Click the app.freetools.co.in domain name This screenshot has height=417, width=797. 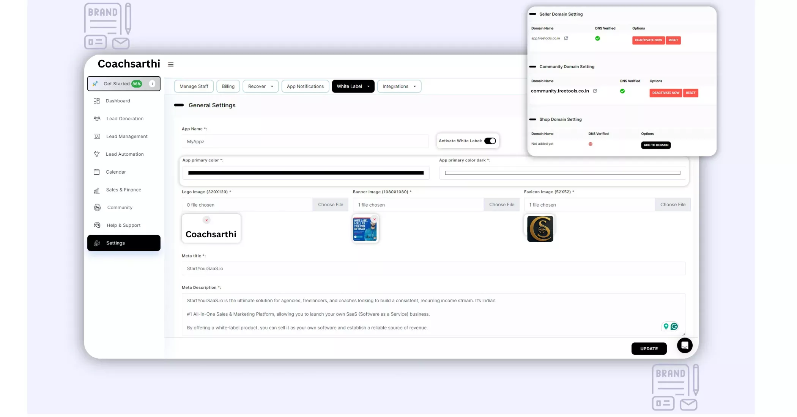[x=545, y=38]
